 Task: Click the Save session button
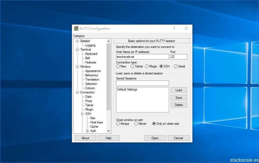coord(179,98)
